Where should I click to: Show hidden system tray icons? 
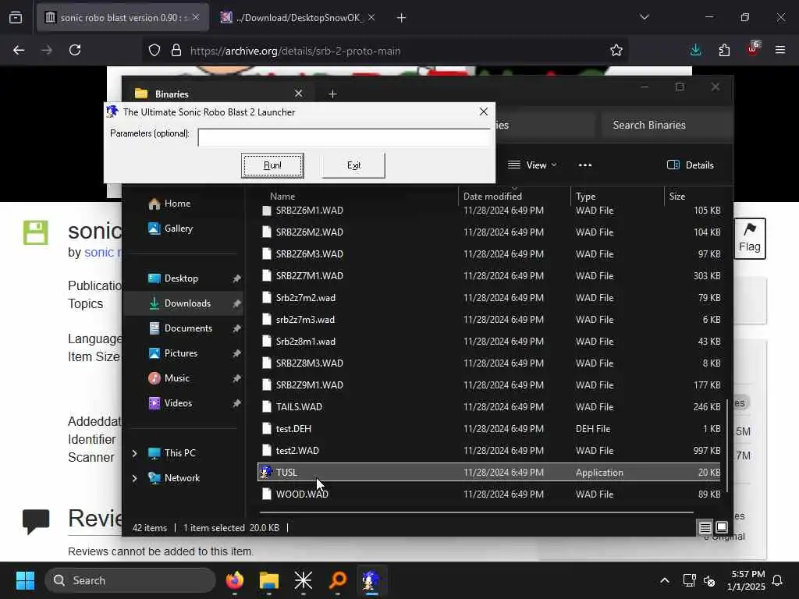665,580
